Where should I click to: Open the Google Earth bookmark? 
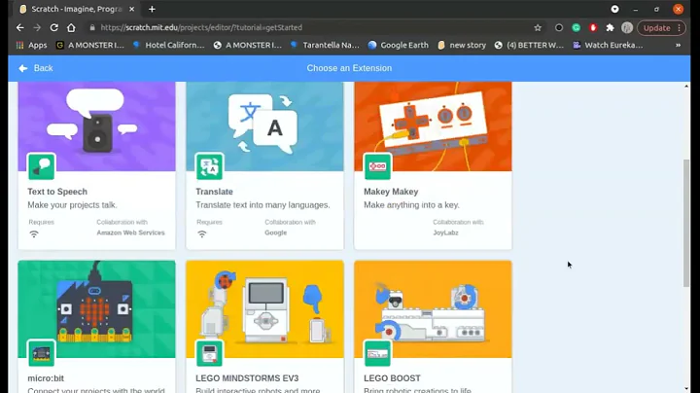point(399,45)
